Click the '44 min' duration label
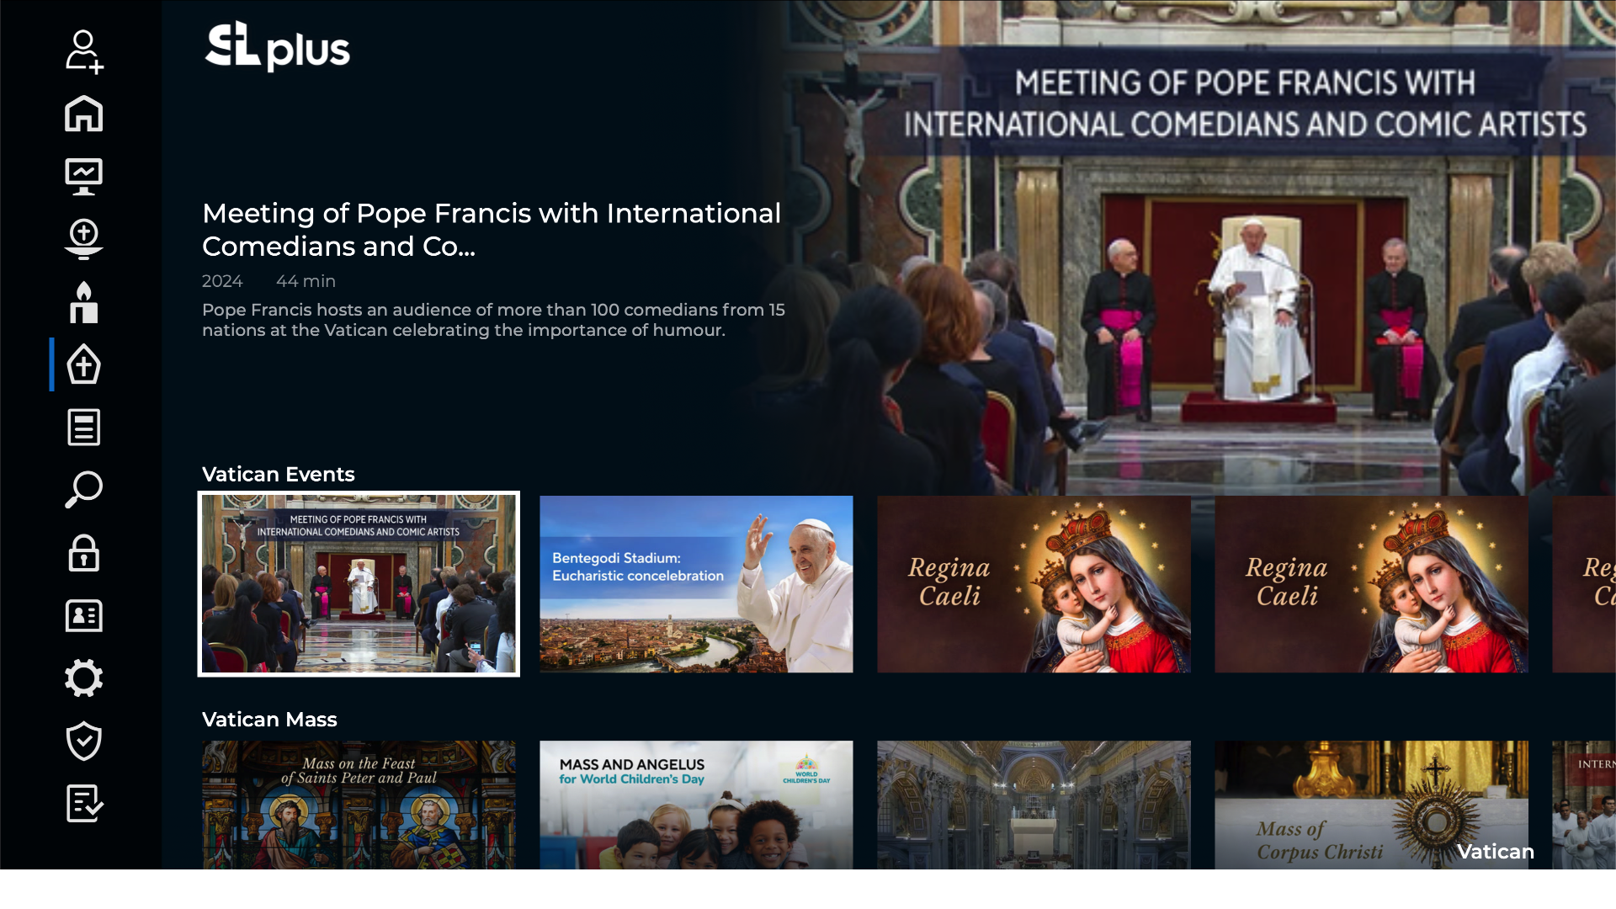Image resolution: width=1616 pixels, height=909 pixels. point(306,281)
